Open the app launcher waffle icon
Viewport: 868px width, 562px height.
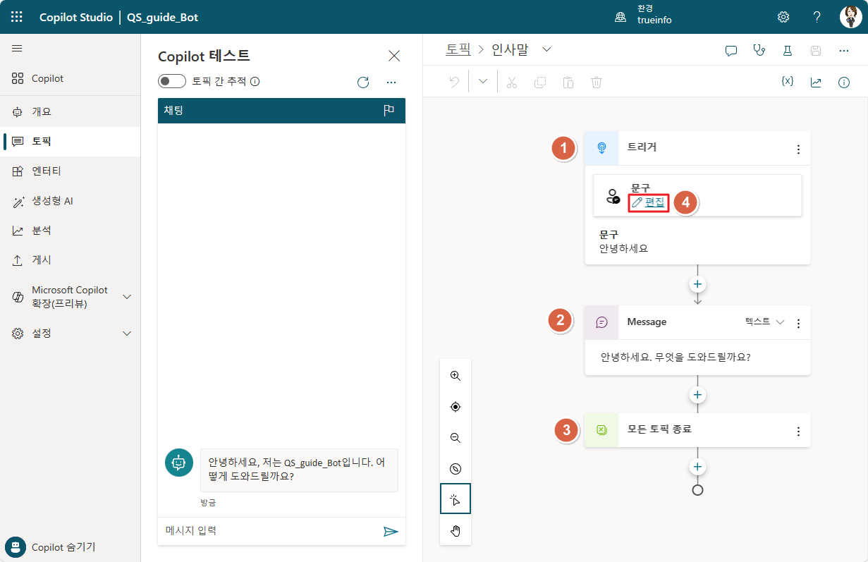coord(17,17)
